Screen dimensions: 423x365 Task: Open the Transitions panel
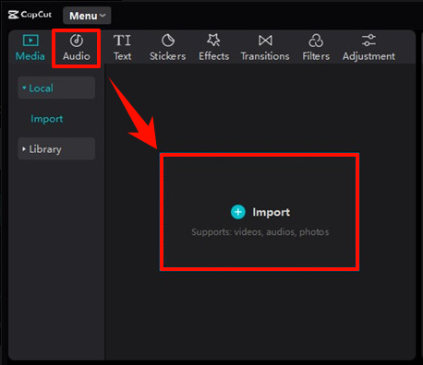click(265, 48)
